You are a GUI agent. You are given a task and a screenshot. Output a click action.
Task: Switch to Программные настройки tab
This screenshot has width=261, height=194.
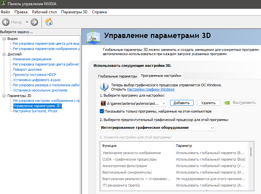point(161,76)
